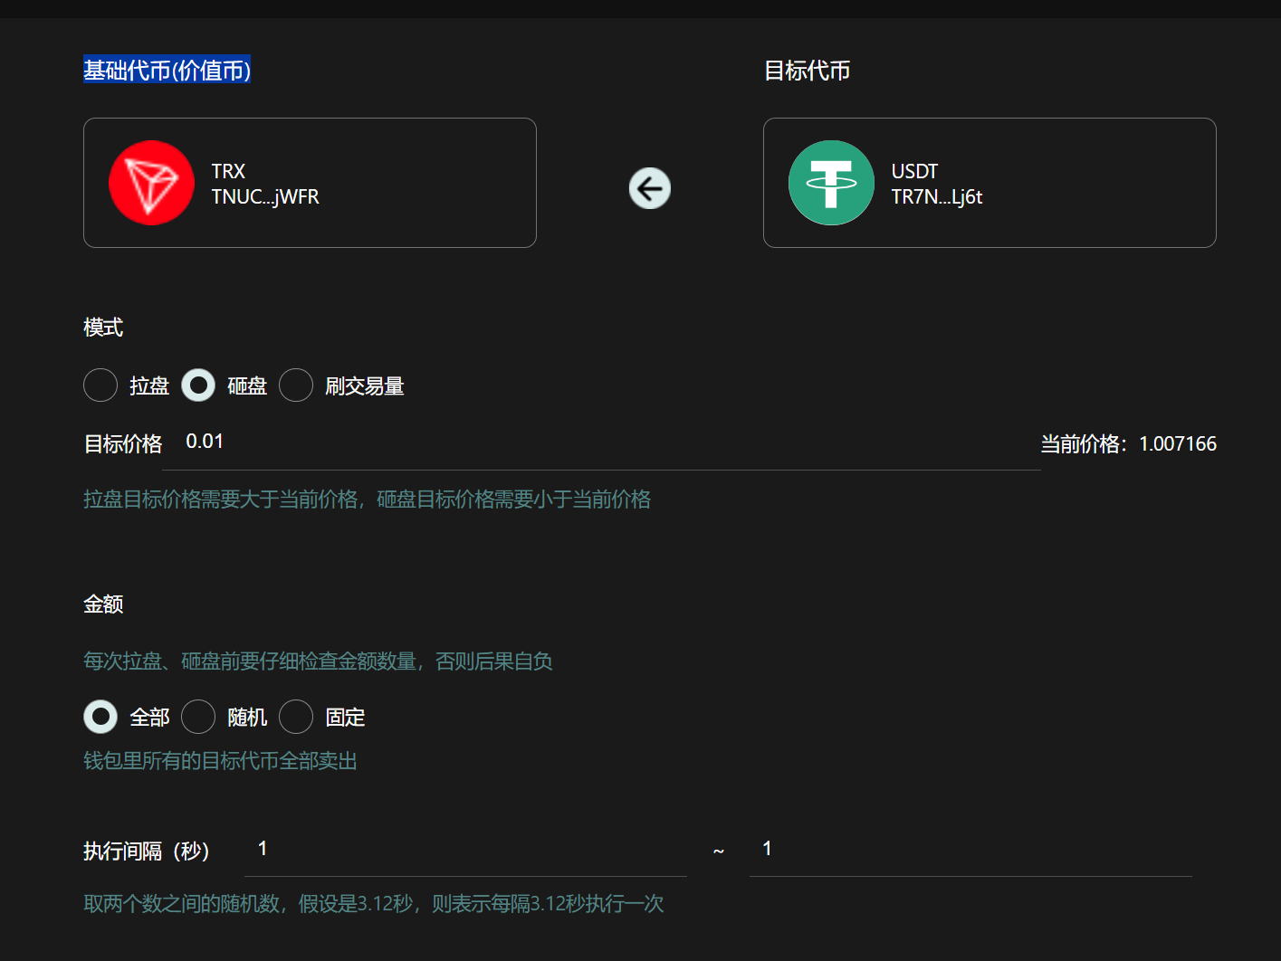Click the green USDT Tether logo
Image resolution: width=1281 pixels, height=961 pixels.
[831, 183]
